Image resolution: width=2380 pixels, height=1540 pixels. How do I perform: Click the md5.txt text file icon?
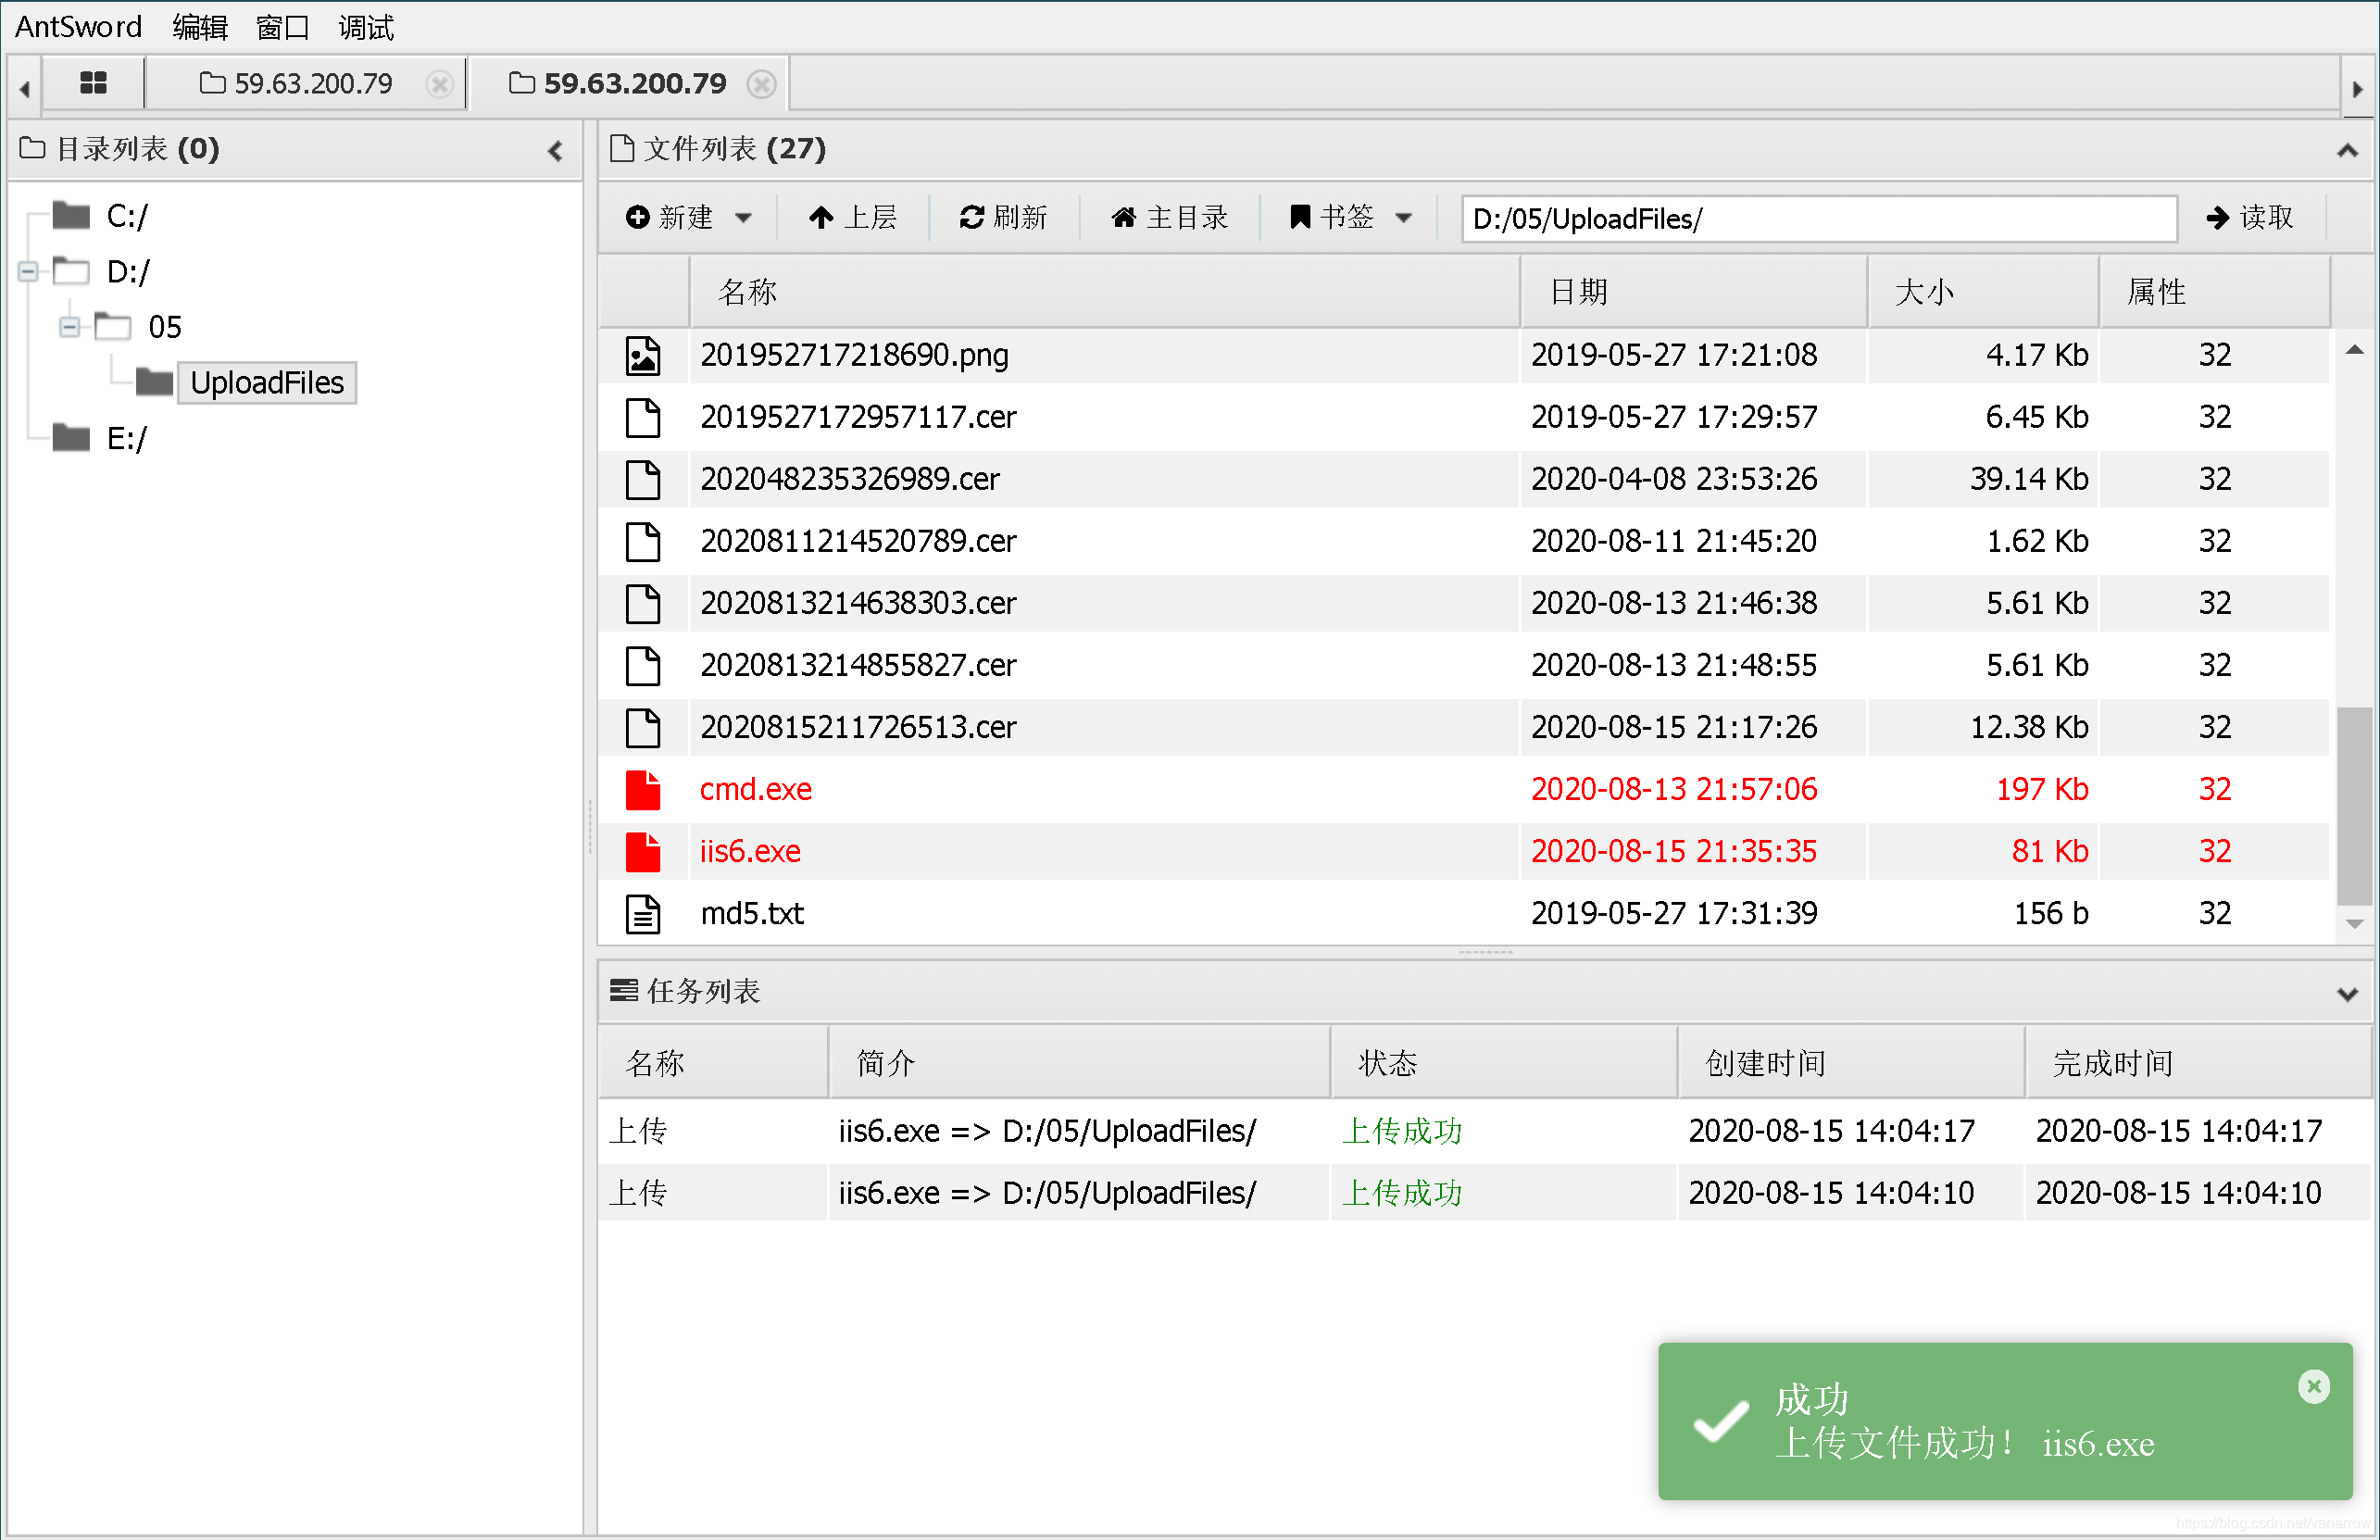pos(643,914)
